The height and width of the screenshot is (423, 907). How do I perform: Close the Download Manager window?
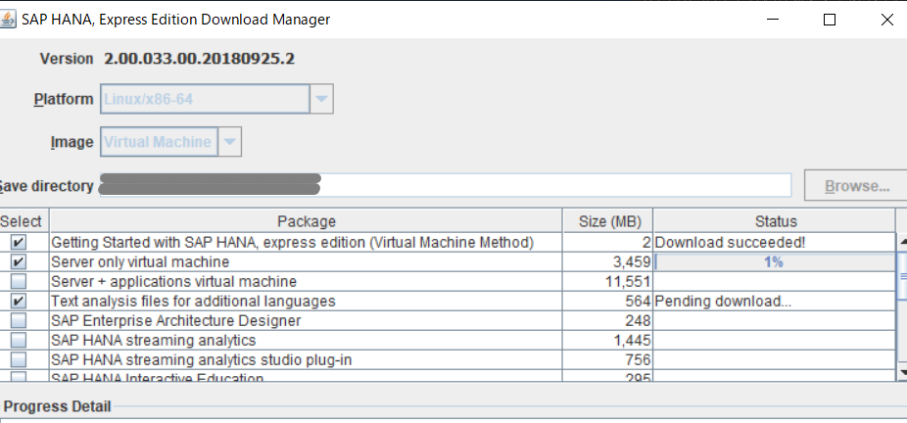pyautogui.click(x=887, y=20)
